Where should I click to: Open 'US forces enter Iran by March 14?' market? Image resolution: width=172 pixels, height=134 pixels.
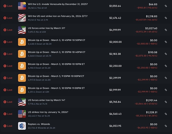coord(47,100)
